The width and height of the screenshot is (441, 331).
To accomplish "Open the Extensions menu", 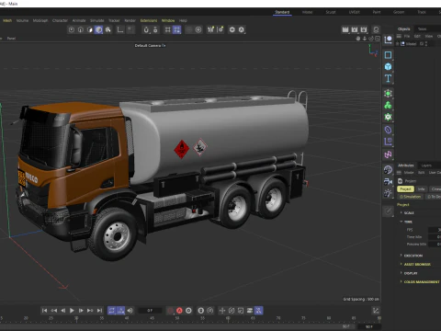I will [149, 20].
